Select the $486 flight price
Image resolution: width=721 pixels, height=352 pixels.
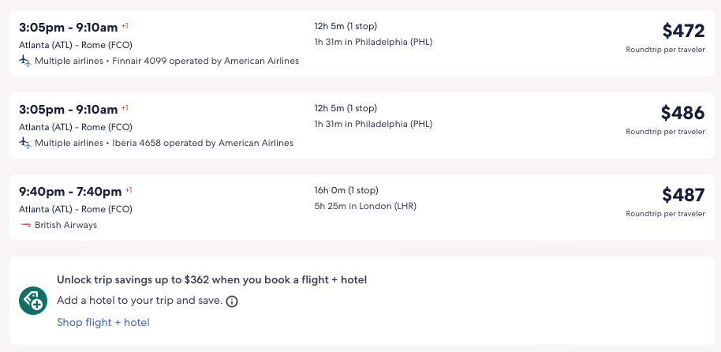(x=682, y=113)
